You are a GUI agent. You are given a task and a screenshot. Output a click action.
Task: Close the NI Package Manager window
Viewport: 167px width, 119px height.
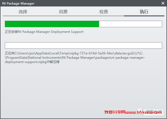pyautogui.click(x=163, y=3)
